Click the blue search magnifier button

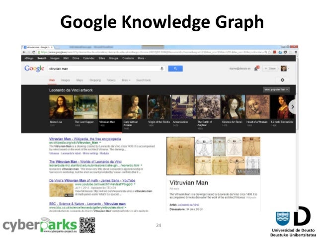tap(175, 69)
